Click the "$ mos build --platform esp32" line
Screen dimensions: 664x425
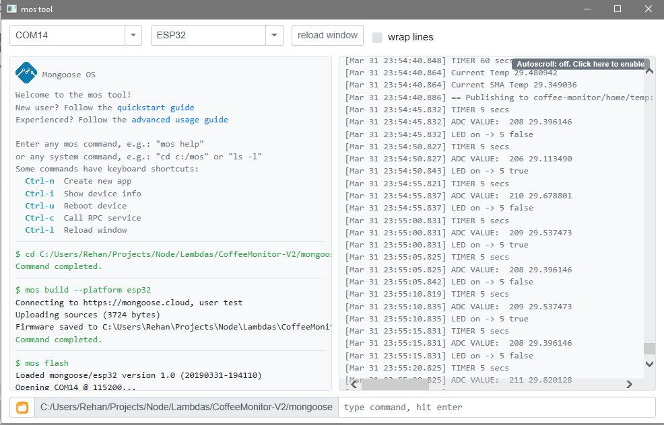tap(83, 290)
